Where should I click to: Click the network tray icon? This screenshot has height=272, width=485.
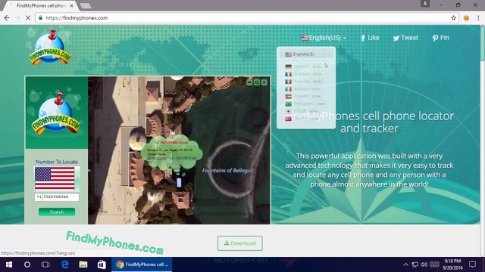[415, 264]
